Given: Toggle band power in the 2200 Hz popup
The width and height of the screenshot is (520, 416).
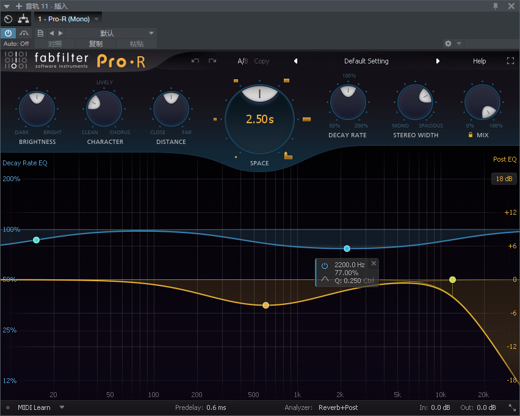Looking at the screenshot, I should click(x=325, y=265).
